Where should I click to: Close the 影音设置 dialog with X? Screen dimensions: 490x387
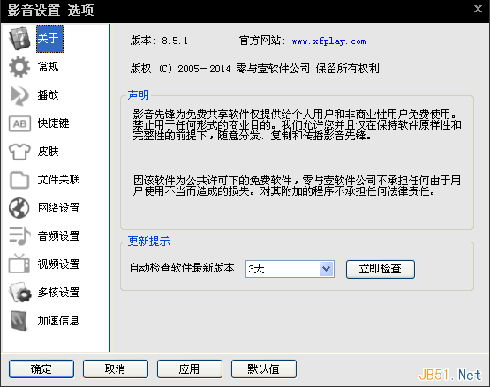tap(478, 9)
